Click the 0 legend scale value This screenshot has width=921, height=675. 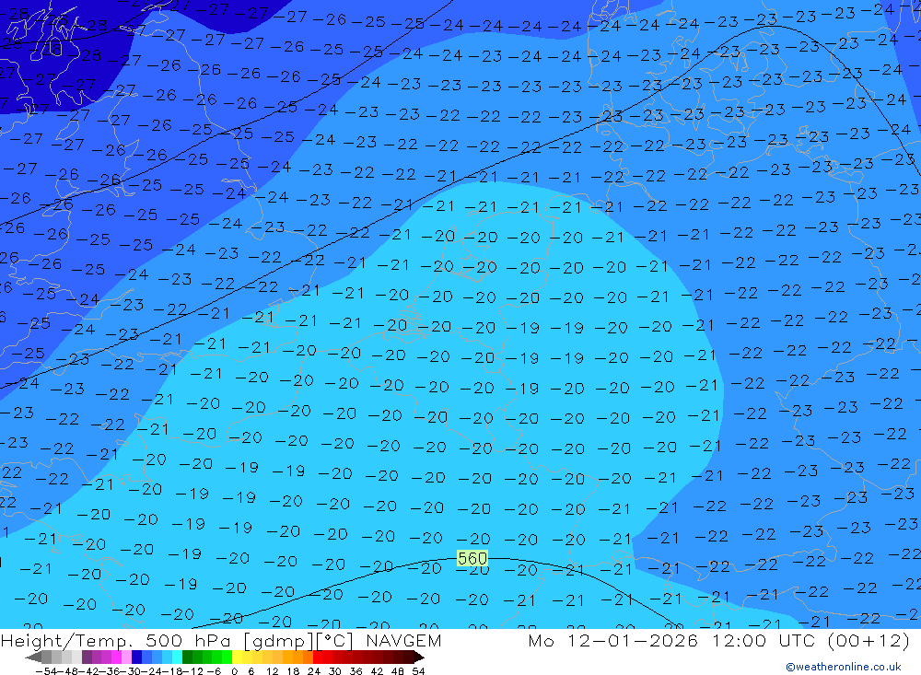point(234,671)
